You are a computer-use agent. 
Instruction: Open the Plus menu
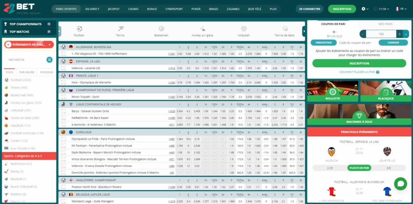pyautogui.click(x=273, y=9)
